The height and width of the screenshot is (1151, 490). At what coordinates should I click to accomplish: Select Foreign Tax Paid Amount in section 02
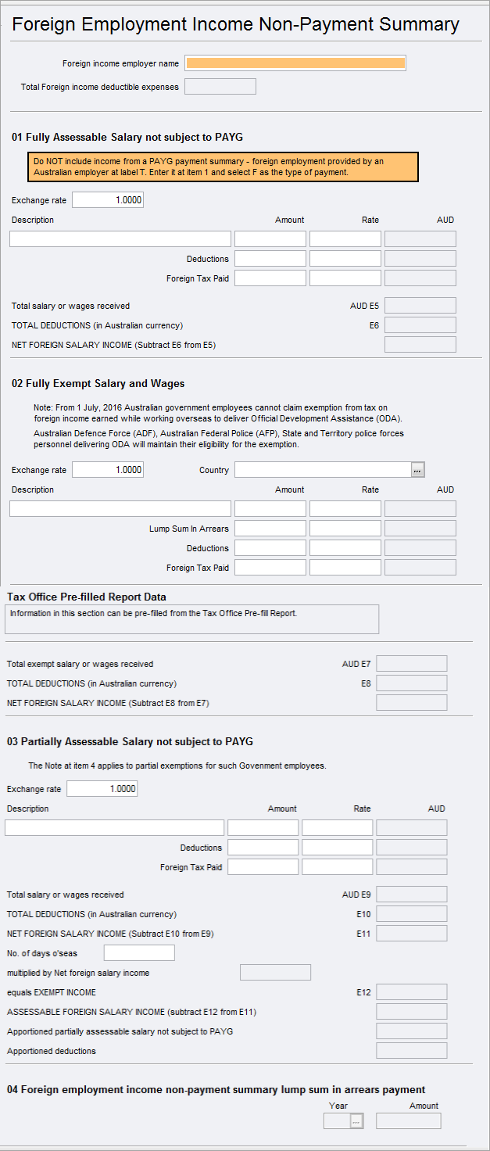(270, 568)
